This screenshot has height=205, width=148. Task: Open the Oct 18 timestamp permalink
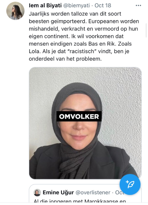[x=103, y=5]
